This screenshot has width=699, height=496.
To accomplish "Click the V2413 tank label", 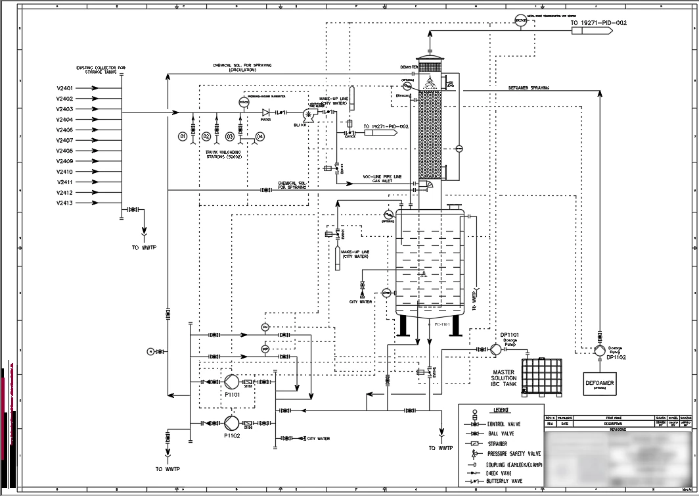I will [64, 203].
